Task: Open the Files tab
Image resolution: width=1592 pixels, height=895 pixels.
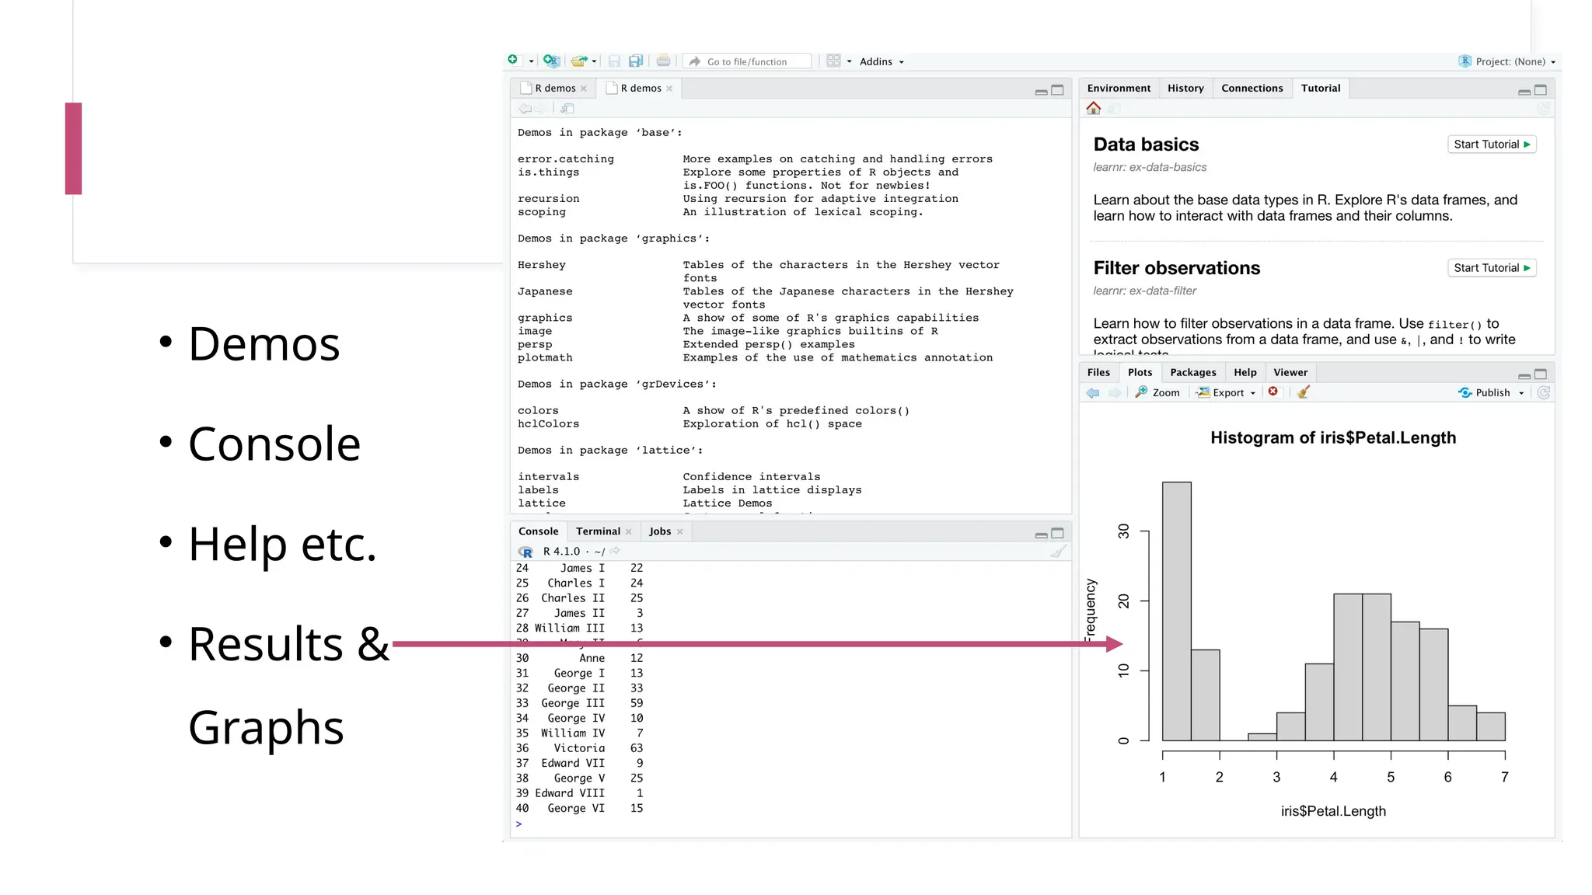Action: 1098,373
